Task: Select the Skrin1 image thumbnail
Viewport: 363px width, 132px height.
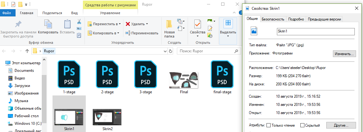Action: 69,118
